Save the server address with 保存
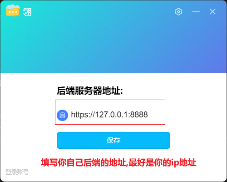This screenshot has height=182, width=227. [113, 140]
